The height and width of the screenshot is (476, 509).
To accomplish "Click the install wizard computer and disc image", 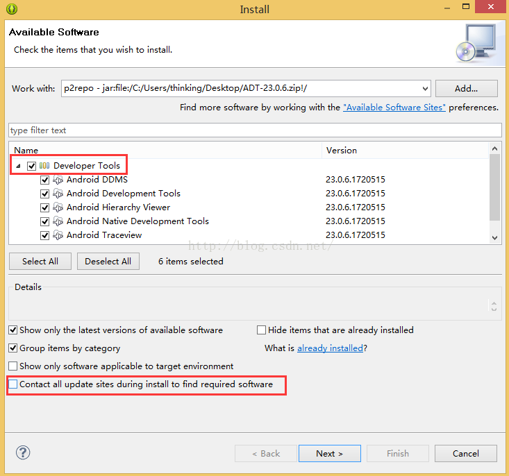I will [476, 42].
